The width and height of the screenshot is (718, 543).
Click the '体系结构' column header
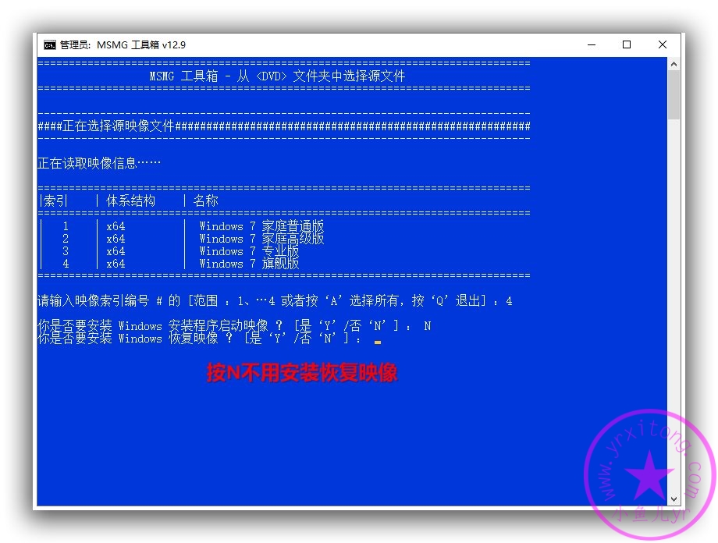[x=130, y=201]
